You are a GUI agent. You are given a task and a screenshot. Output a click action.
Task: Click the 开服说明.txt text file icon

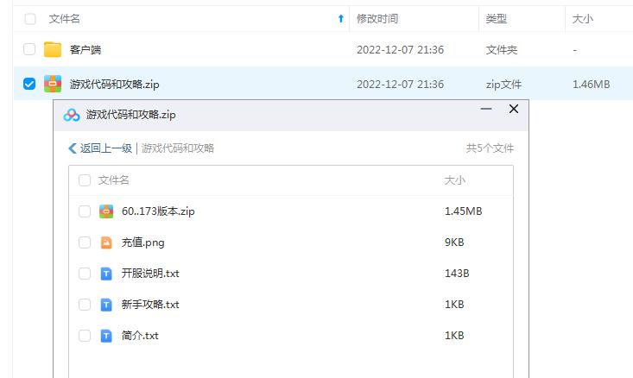click(106, 274)
